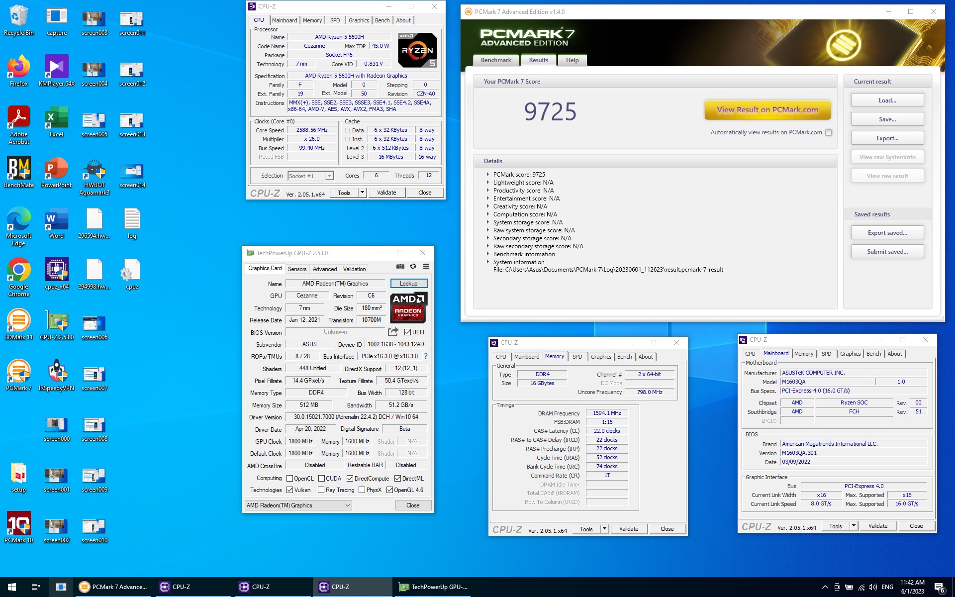
Task: Open Bench tab in top CPU-Z window
Action: (382, 20)
